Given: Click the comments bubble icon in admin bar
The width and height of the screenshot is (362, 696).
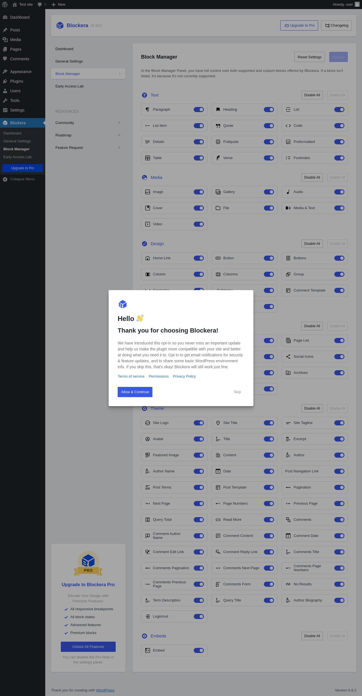Looking at the screenshot, I should [x=40, y=5].
